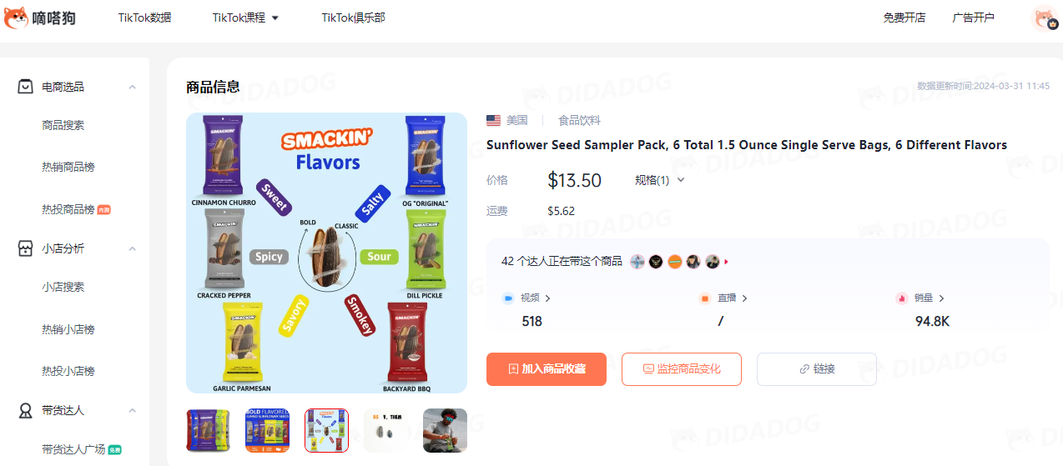Click the 带货达人 person icon
Screen dimensions: 1063x466
point(26,410)
